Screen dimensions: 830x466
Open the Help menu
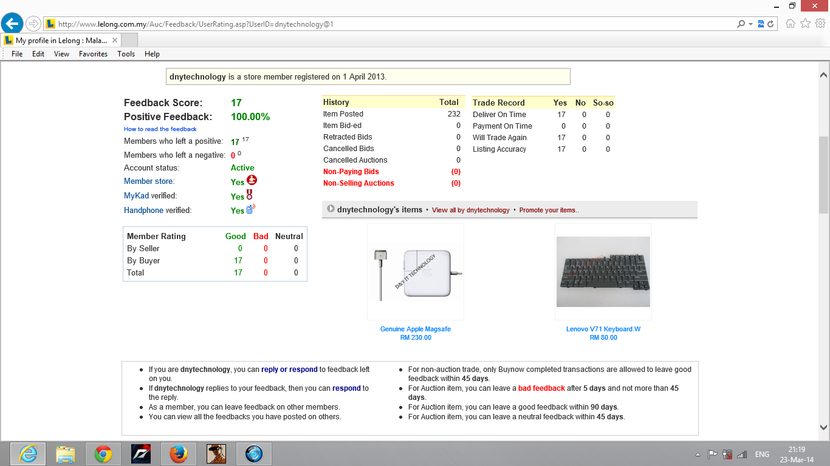(152, 54)
